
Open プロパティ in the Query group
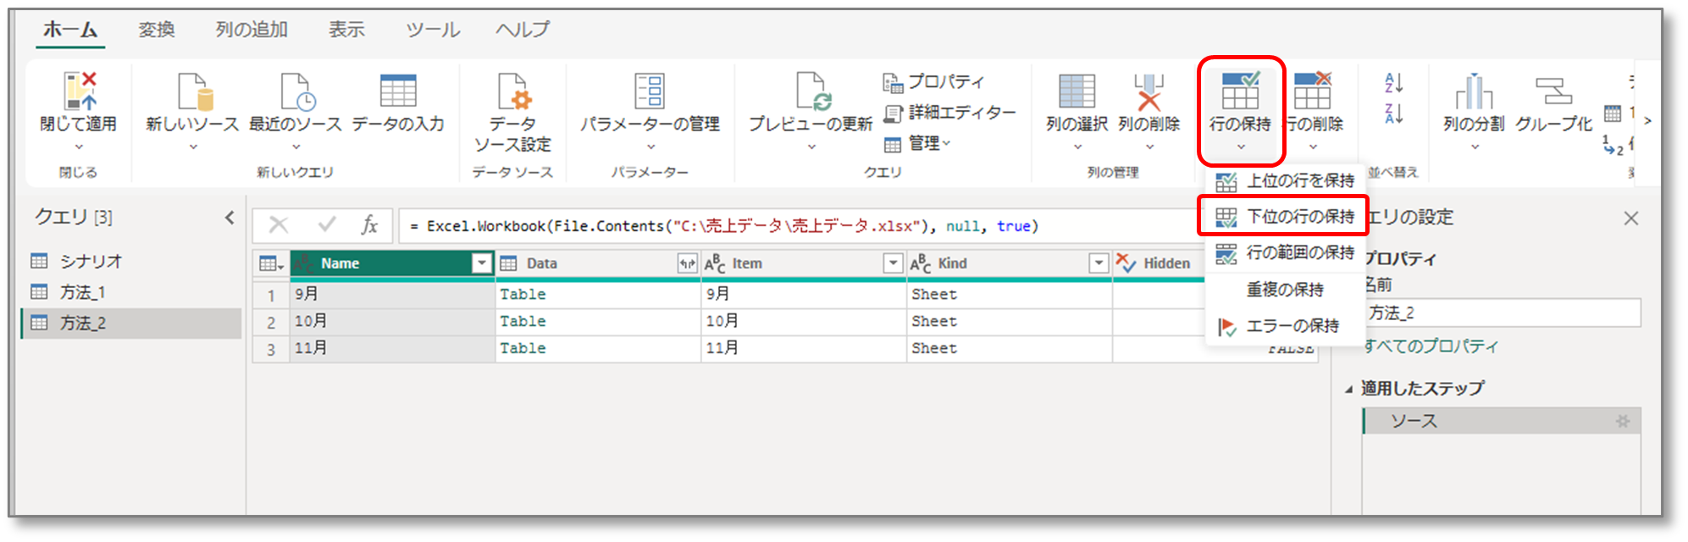point(933,82)
